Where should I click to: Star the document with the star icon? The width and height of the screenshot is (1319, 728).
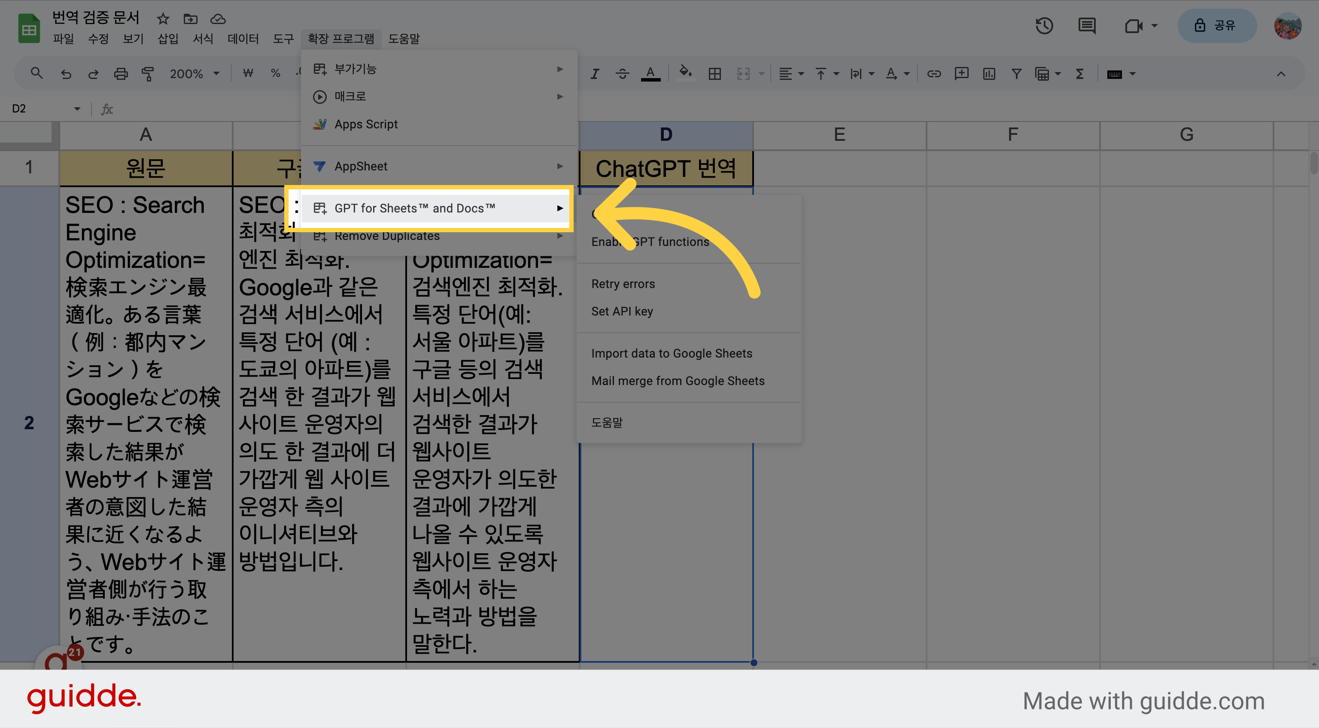pyautogui.click(x=163, y=19)
